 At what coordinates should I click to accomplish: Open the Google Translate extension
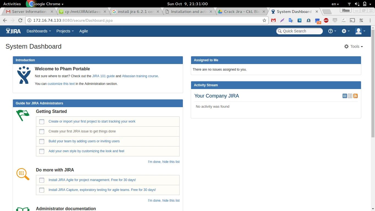pyautogui.click(x=291, y=20)
